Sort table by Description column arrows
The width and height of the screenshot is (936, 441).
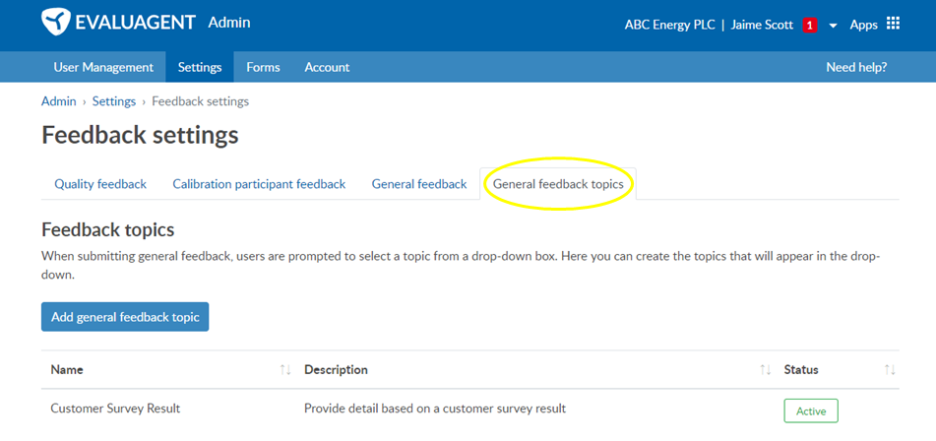(x=766, y=370)
